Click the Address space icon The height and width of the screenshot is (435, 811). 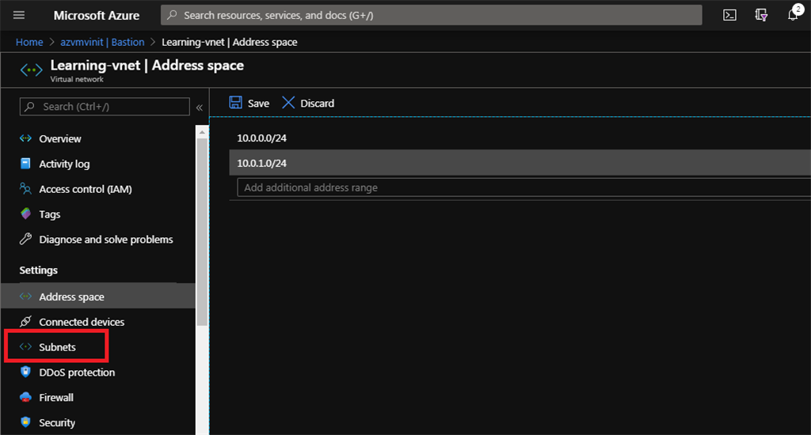coord(25,296)
